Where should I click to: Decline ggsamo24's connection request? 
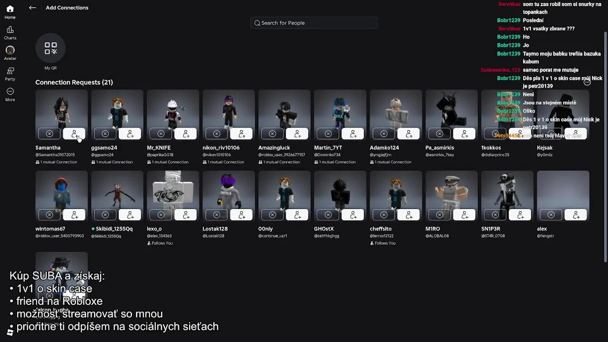[x=105, y=134]
